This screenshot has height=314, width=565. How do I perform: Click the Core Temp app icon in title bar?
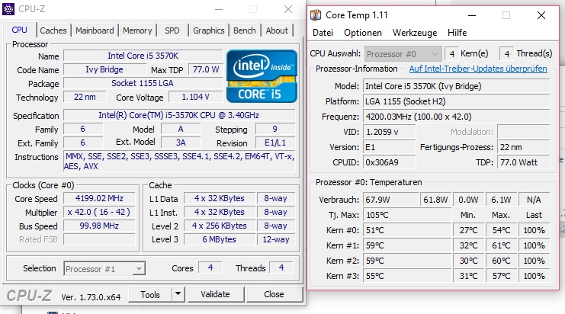316,15
